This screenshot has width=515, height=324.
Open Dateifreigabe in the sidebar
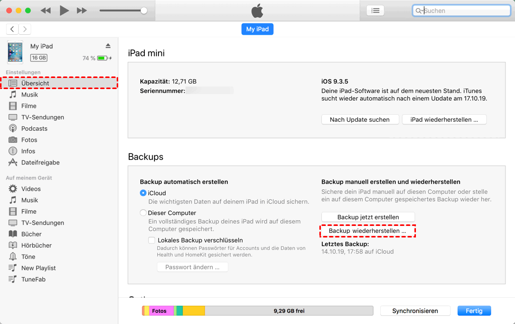pos(40,163)
